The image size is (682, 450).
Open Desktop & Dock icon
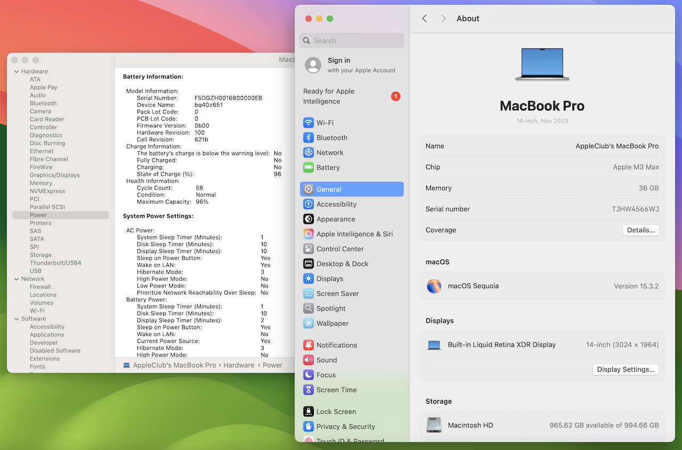[308, 264]
